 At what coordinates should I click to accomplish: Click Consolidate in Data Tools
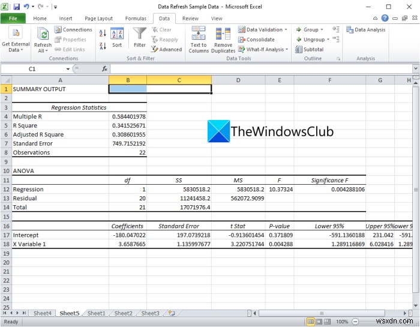pos(256,40)
